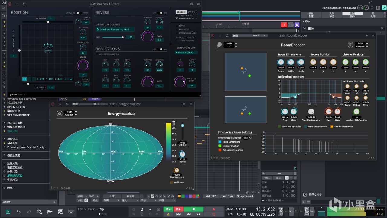The width and height of the screenshot is (387, 218).
Task: Open routing icon in RoomEncoder title bar
Action: point(227,35)
